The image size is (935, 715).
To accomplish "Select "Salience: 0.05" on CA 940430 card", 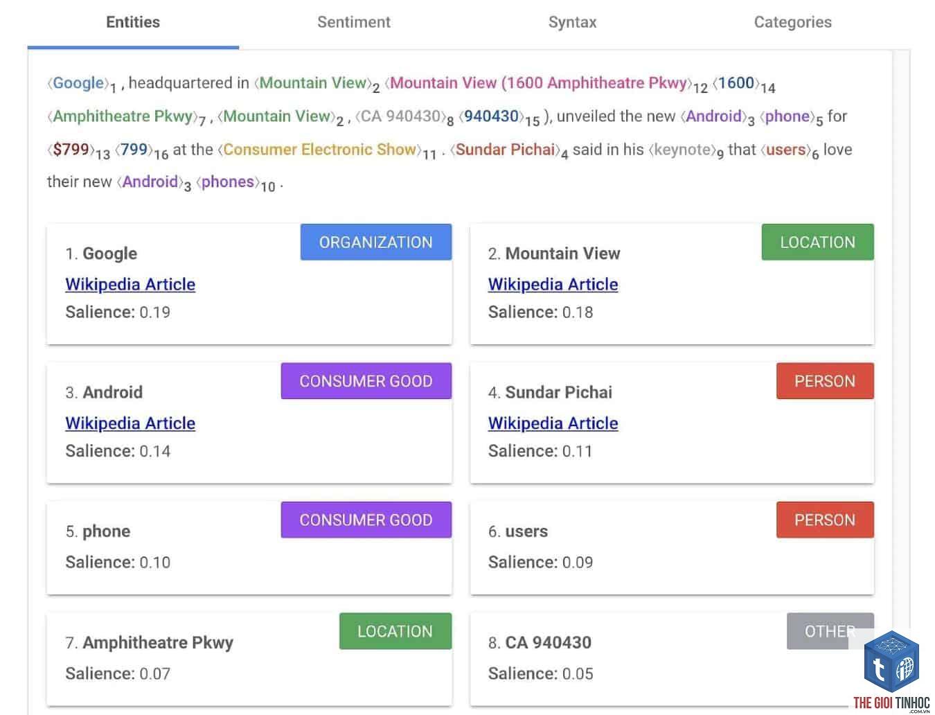I will 540,673.
